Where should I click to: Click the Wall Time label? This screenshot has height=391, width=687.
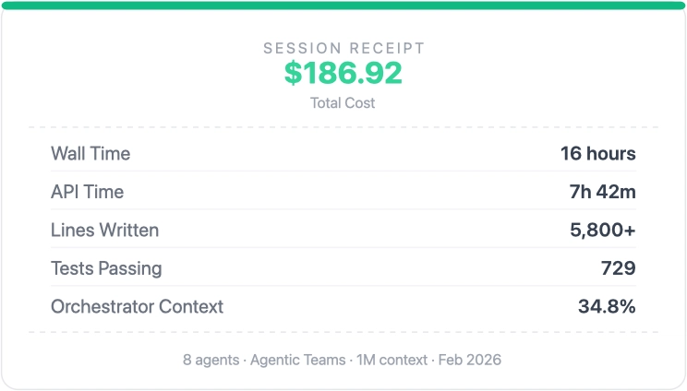tap(90, 154)
